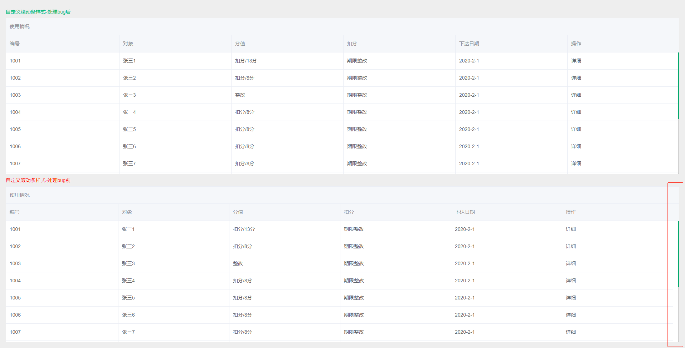Viewport: 685px width, 348px height.
Task: Click the 操作 column header in bottom table
Action: click(x=572, y=212)
